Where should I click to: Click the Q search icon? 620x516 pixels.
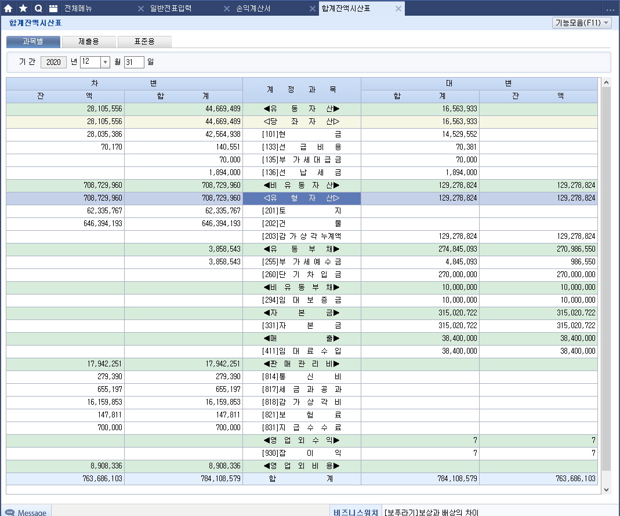point(38,9)
